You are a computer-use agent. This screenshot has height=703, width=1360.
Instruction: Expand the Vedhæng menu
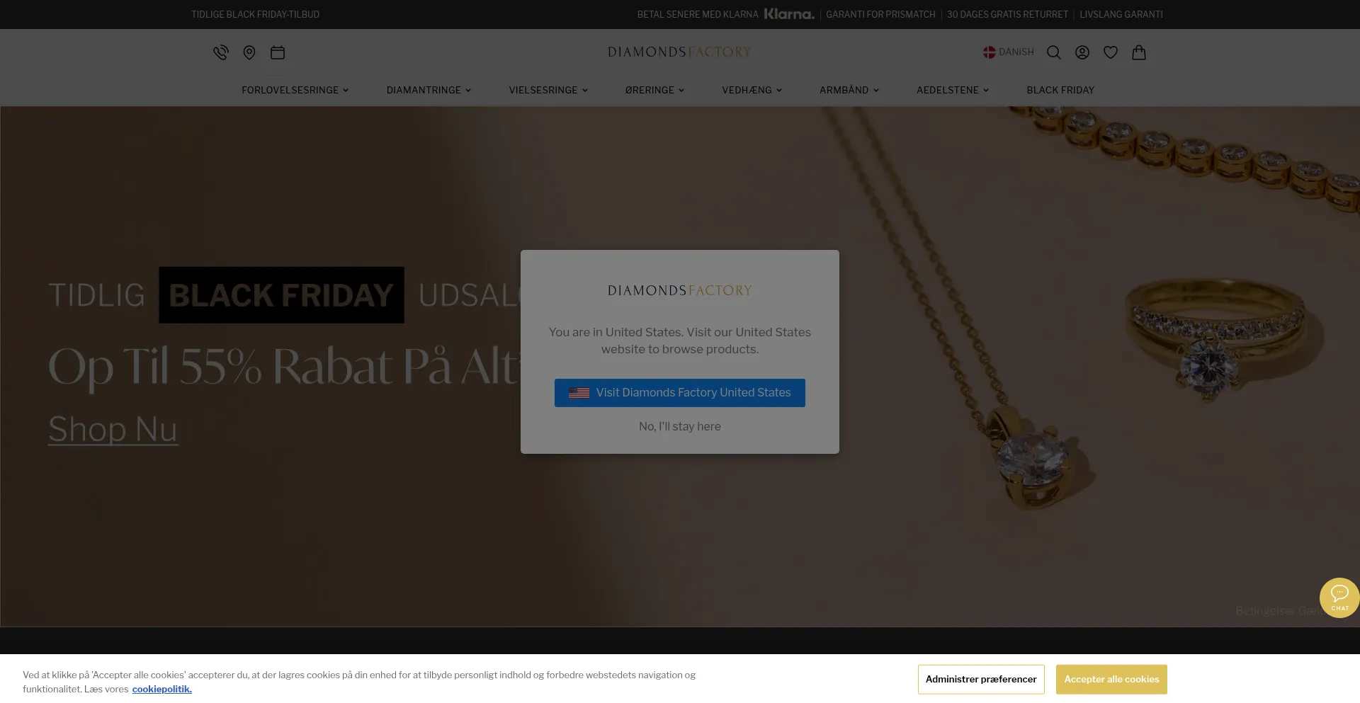(752, 90)
